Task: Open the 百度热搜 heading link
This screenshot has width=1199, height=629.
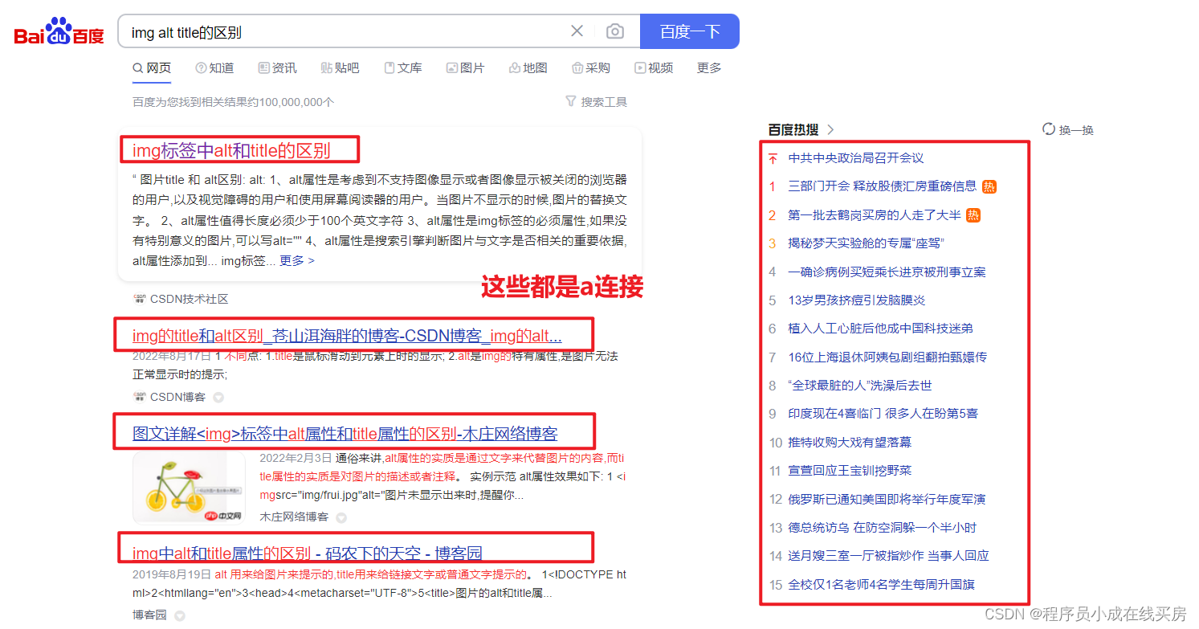Action: click(793, 129)
